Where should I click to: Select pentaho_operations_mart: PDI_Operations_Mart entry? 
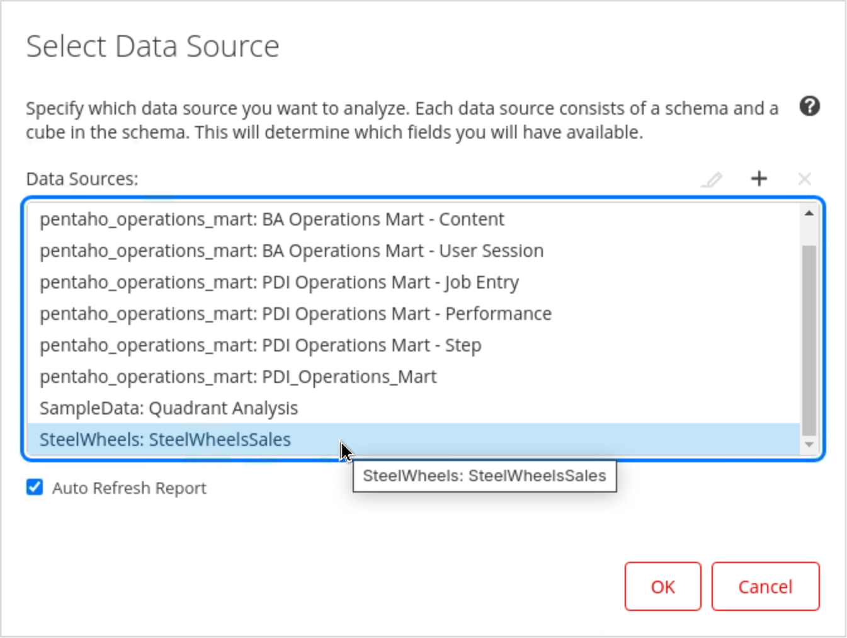(413, 377)
